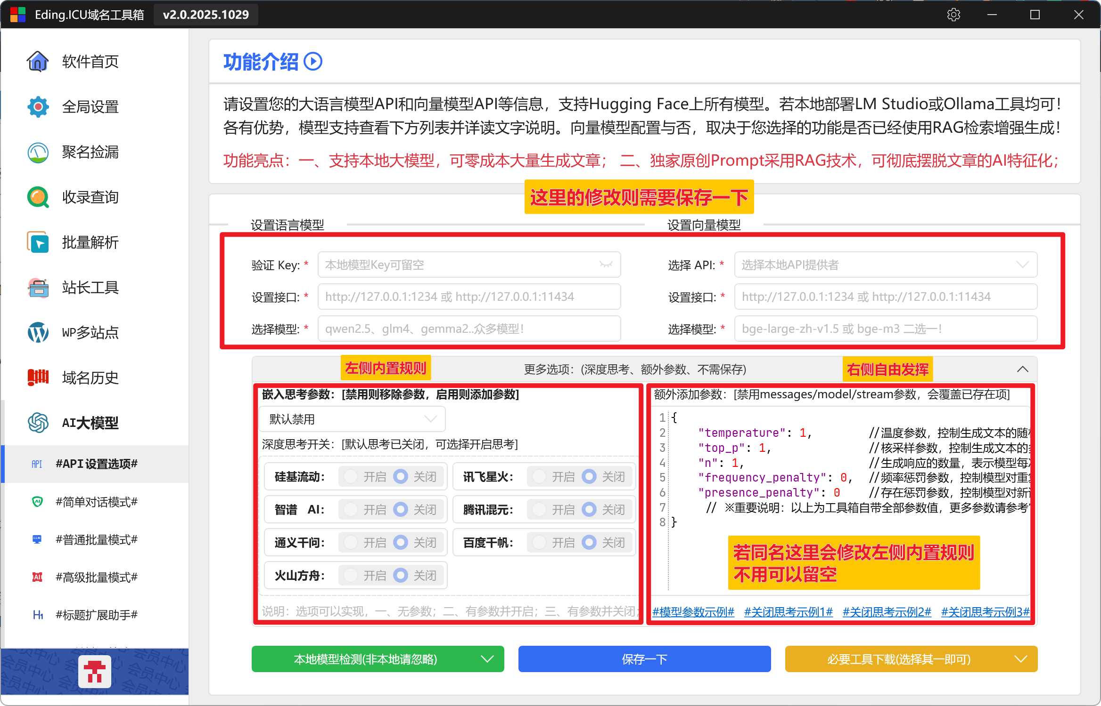
Task: Switch to #简单对话模式# menu item
Action: (96, 502)
